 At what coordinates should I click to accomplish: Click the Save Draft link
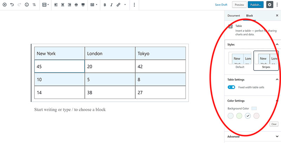click(221, 5)
